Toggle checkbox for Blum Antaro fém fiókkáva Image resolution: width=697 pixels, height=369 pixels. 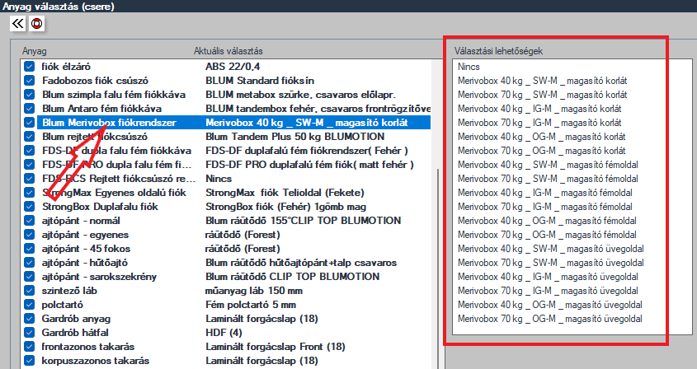click(x=30, y=109)
